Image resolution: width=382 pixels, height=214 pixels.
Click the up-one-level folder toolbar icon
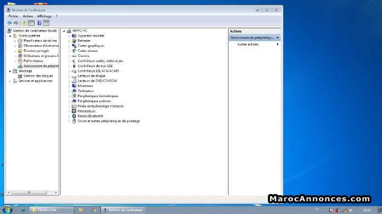tap(24, 23)
